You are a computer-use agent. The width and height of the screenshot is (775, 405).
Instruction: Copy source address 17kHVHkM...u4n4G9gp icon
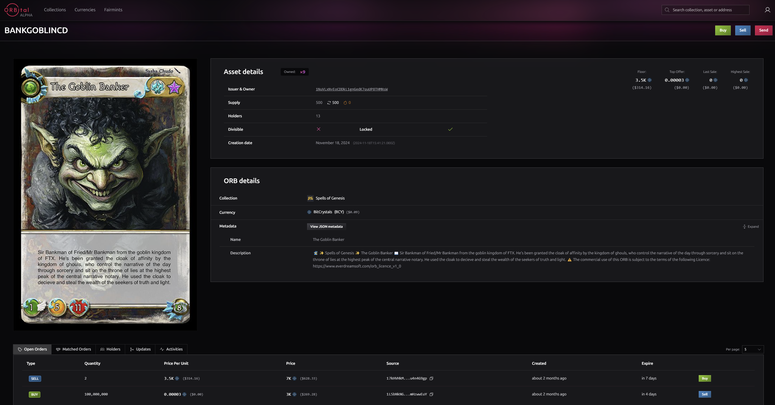tap(431, 378)
